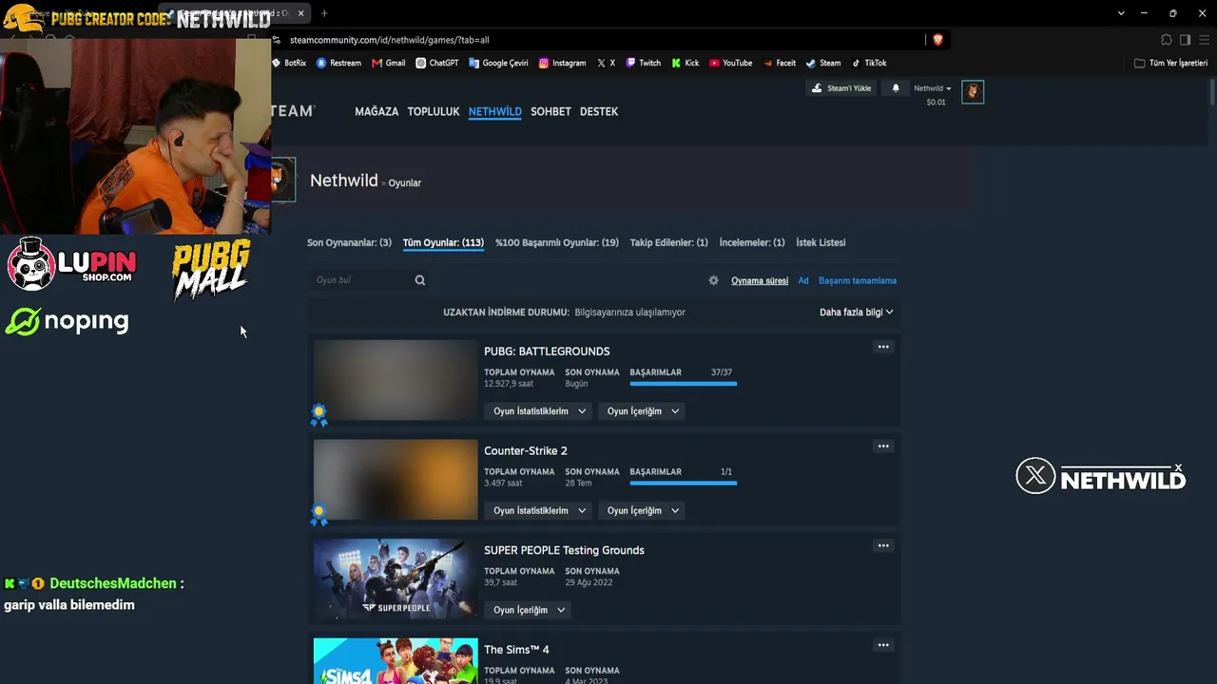Sort games by Başarım tamamlama

tap(858, 280)
